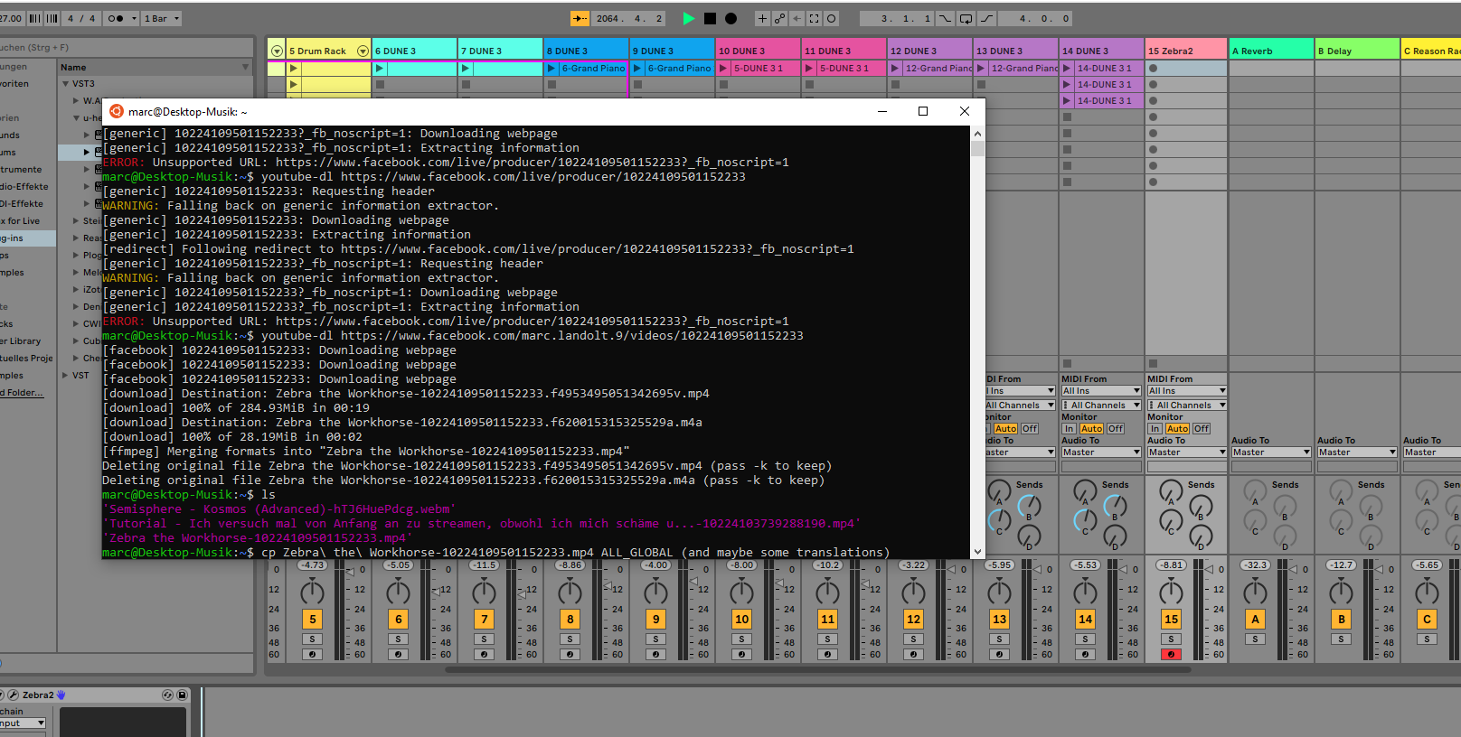The image size is (1461, 737).
Task: Toggle track 5 activator button
Action: pos(312,619)
